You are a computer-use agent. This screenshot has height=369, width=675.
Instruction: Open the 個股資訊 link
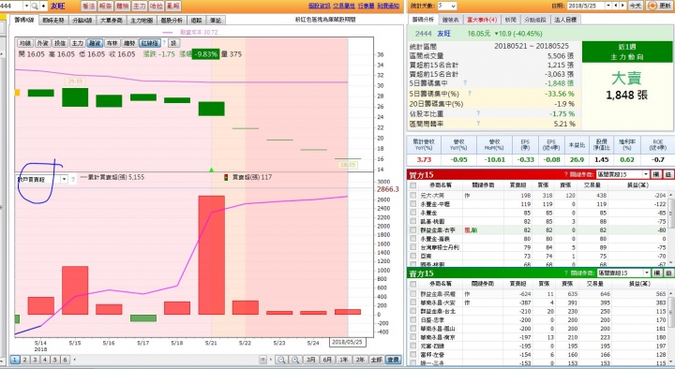[319, 6]
